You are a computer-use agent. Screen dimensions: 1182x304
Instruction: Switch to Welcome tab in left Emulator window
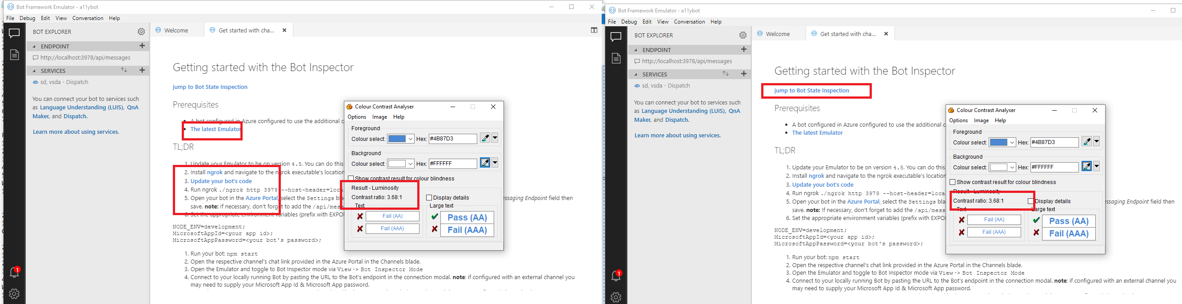[176, 30]
